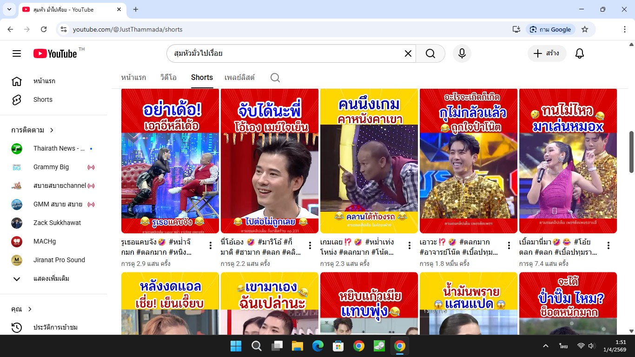Viewport: 635px width, 357px height.
Task: Click inside the YouTube search input field
Action: (x=284, y=53)
